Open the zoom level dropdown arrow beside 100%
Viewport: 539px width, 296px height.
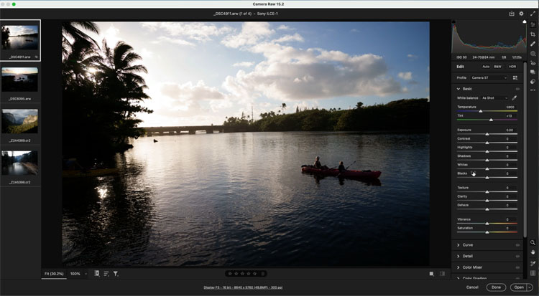pyautogui.click(x=86, y=274)
